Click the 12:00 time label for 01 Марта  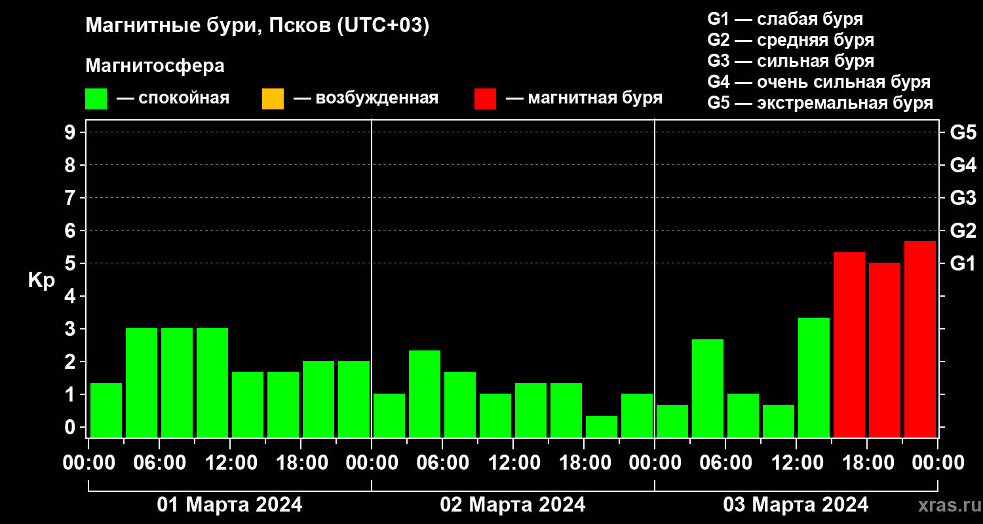pos(230,463)
